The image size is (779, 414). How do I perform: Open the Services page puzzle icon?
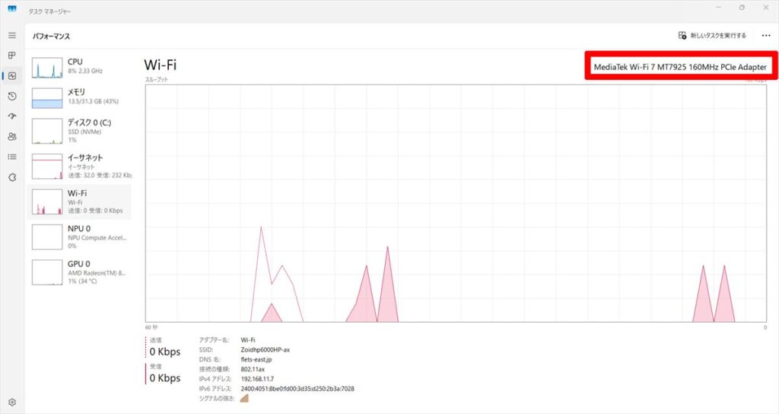(11, 177)
